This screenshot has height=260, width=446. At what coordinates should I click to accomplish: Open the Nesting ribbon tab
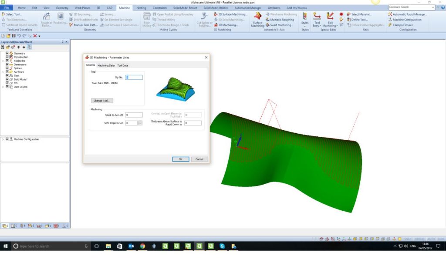141,8
